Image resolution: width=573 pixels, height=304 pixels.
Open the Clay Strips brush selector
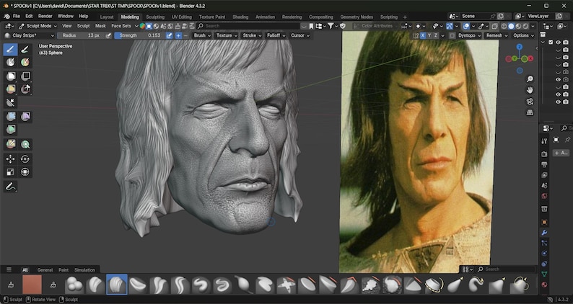click(30, 35)
